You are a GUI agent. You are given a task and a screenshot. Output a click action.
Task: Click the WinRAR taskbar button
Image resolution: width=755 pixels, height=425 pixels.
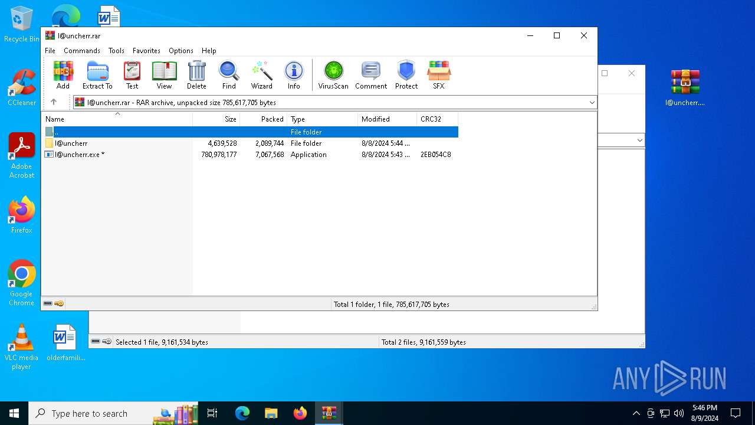tap(329, 413)
